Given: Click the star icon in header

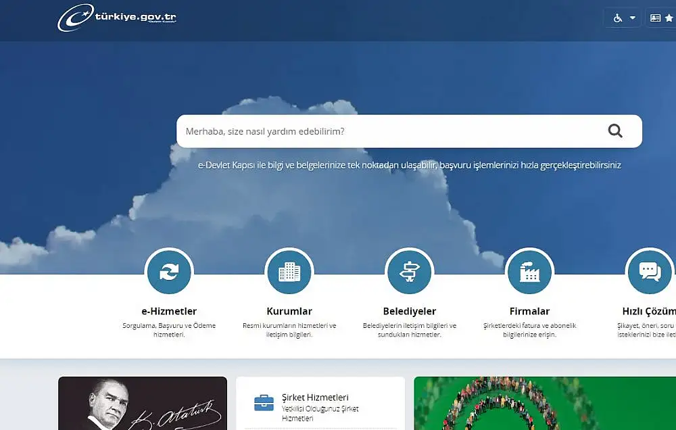Looking at the screenshot, I should (669, 18).
